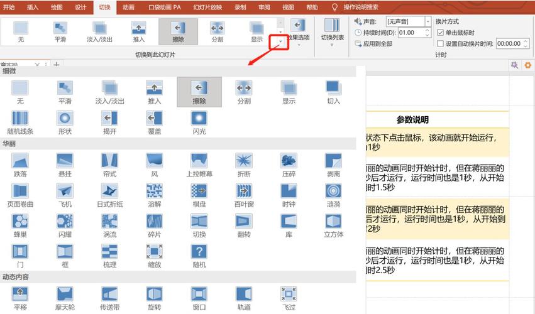Select the 剥离 transition

click(333, 165)
